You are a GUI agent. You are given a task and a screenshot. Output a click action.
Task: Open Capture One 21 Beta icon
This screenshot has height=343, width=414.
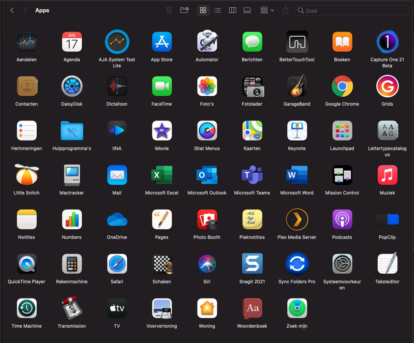pyautogui.click(x=387, y=42)
